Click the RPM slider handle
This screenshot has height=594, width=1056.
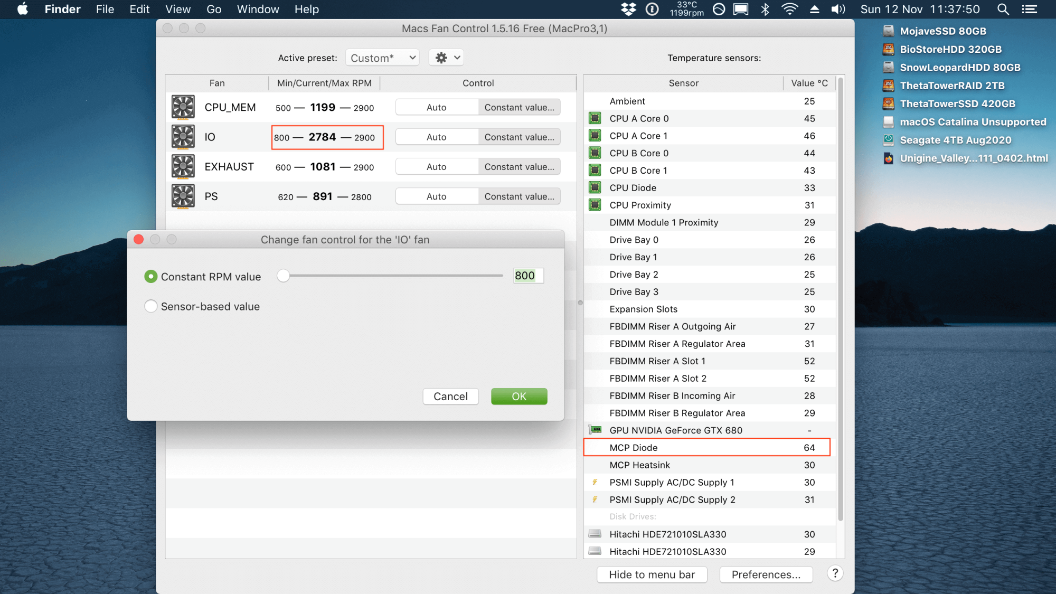pos(284,276)
